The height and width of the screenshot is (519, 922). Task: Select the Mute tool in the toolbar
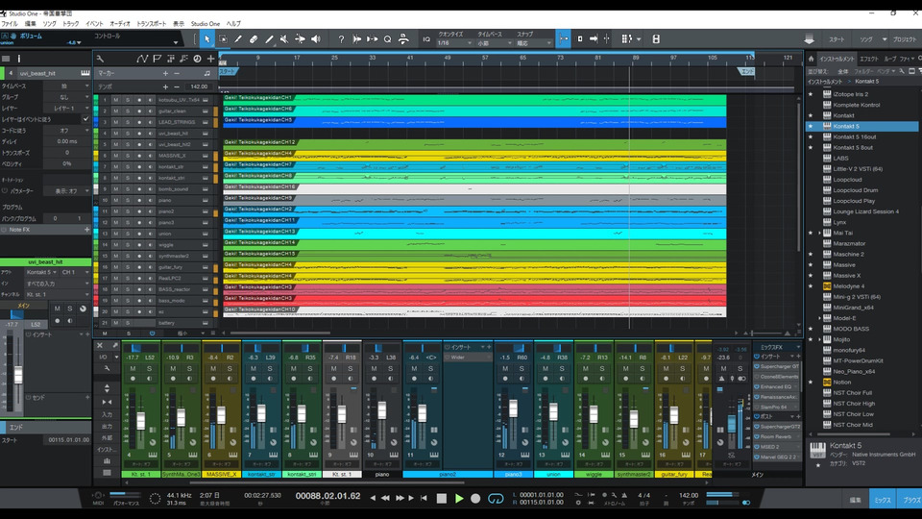pos(284,39)
